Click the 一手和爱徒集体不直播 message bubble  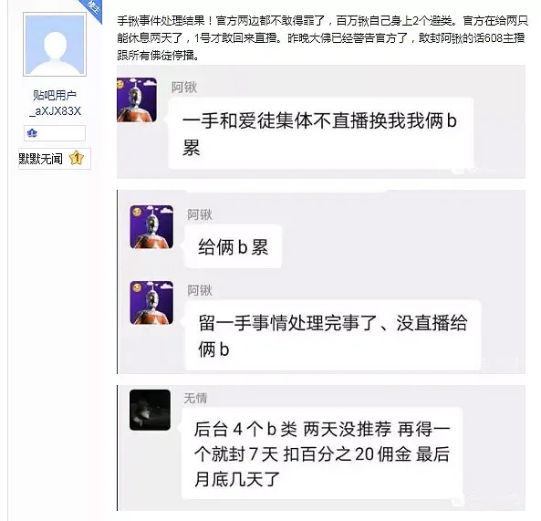320,133
